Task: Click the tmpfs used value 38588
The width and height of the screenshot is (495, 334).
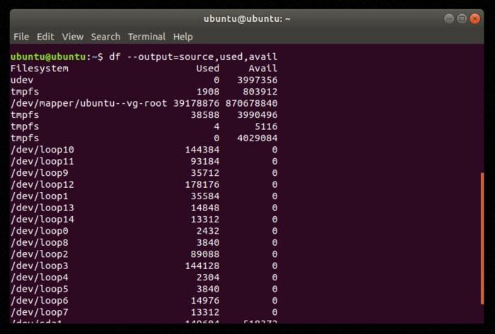Action: (x=205, y=115)
